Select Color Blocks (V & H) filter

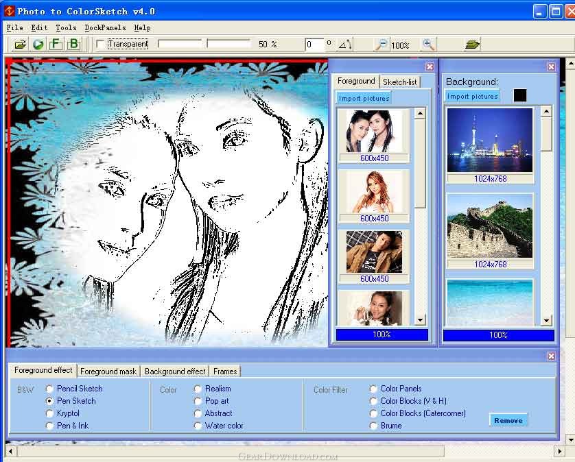click(373, 401)
